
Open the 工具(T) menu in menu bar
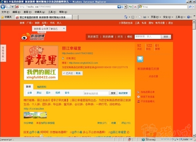click(x=52, y=12)
